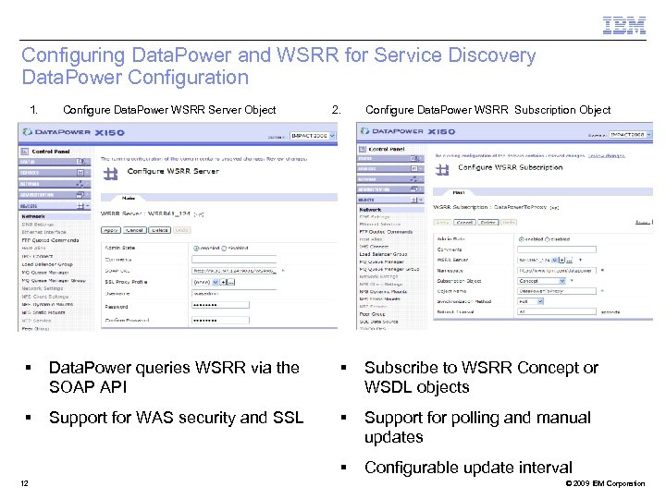Click DataPower logo icon in WSRR Subscription screenshot
This screenshot has height=499, width=666.
(364, 131)
